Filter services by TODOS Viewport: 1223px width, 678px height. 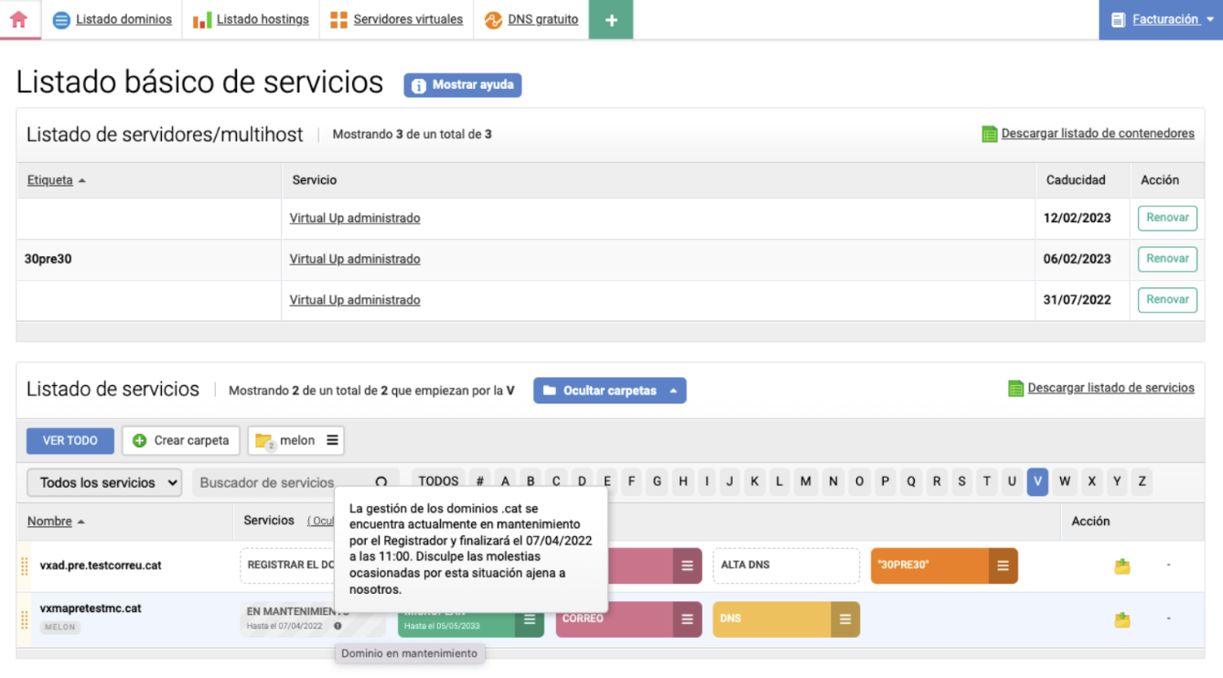[x=438, y=481]
